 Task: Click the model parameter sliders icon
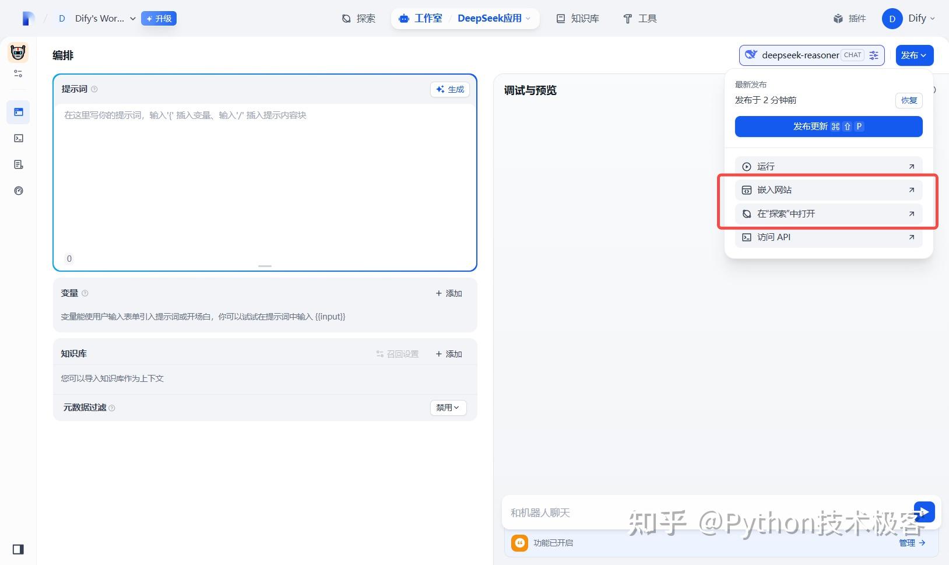874,55
